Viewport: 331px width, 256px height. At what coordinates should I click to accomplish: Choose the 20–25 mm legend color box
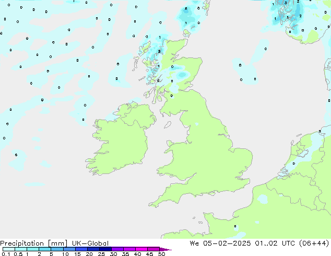93,249
